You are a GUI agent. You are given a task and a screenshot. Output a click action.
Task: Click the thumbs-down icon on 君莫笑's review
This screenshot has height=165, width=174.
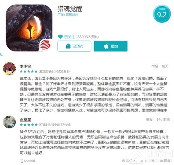click(x=153, y=161)
